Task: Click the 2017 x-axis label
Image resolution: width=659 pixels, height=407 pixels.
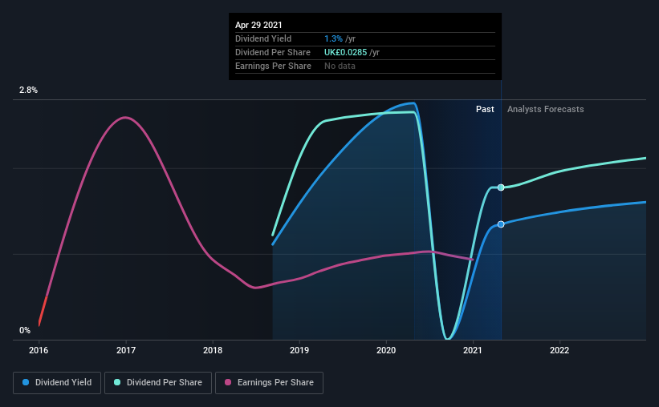Action: click(126, 350)
